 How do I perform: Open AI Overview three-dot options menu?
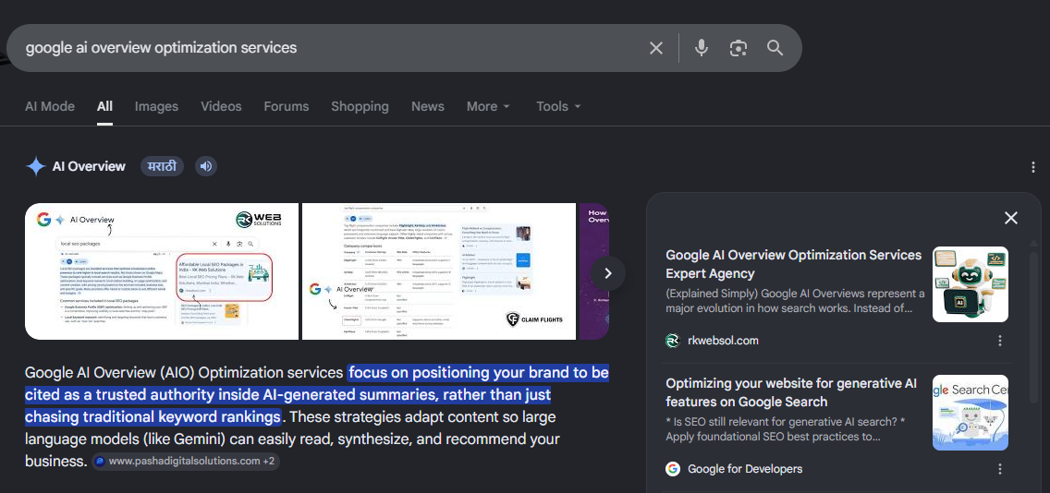[x=1032, y=166]
